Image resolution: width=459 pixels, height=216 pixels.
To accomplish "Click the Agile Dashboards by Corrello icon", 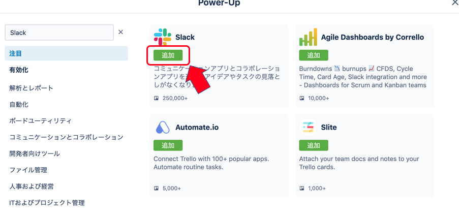I will click(308, 37).
